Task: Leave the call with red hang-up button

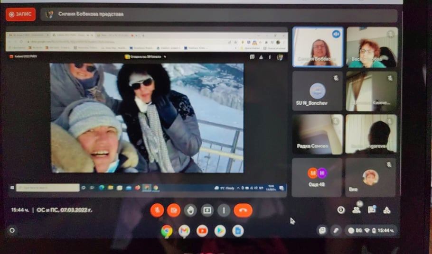Action: [243, 210]
